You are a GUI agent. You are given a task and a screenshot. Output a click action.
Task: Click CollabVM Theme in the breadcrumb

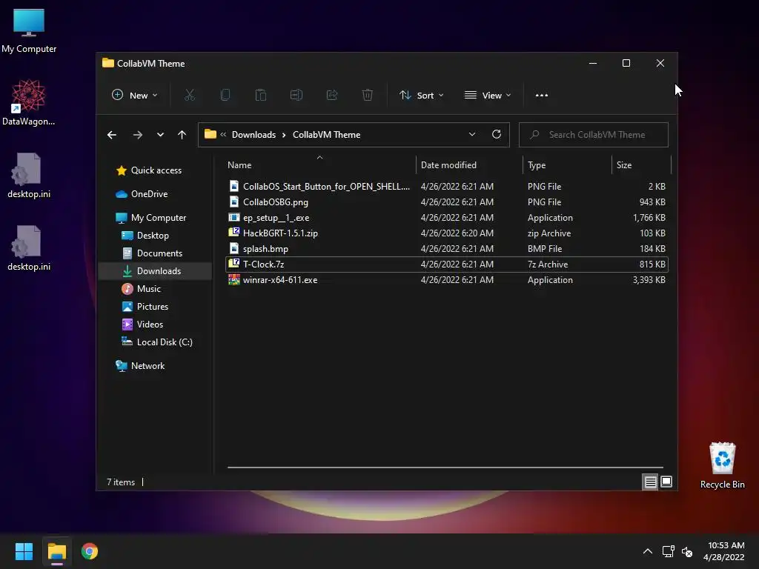(326, 135)
